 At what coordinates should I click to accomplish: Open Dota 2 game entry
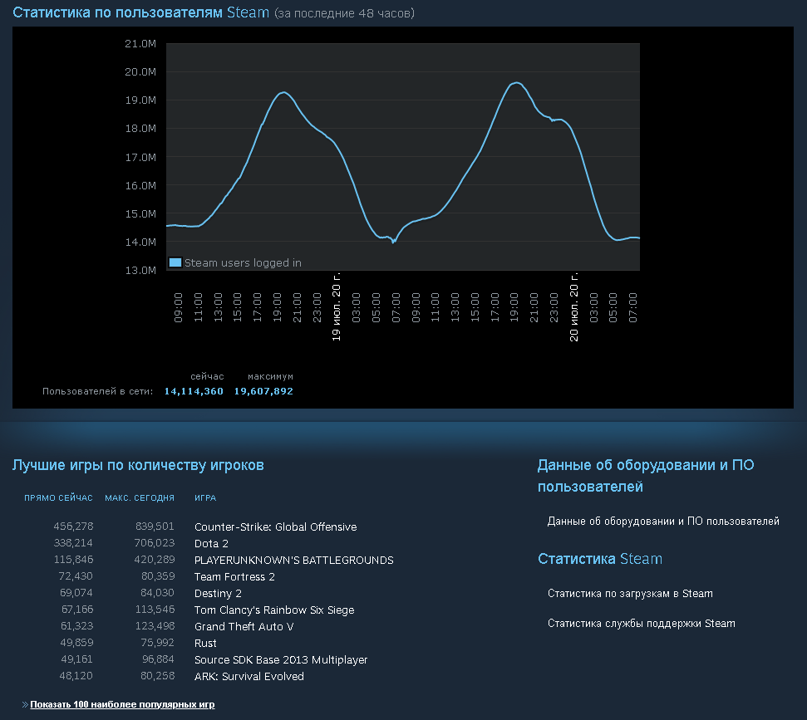pos(211,544)
